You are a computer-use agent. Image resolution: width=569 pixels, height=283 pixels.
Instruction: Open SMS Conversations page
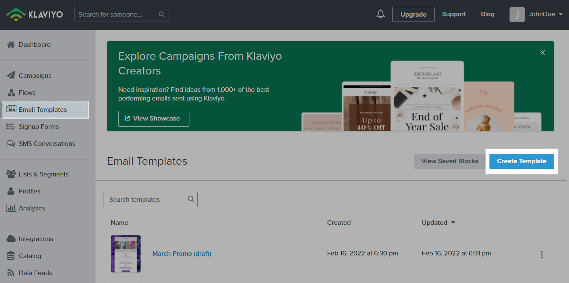coord(47,144)
